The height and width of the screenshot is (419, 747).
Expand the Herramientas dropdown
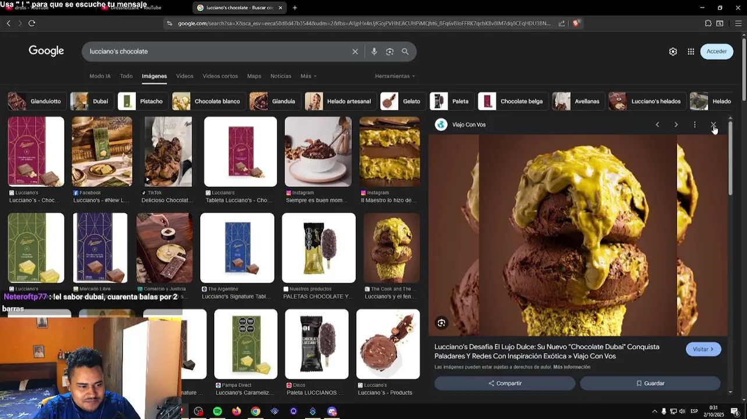click(395, 76)
